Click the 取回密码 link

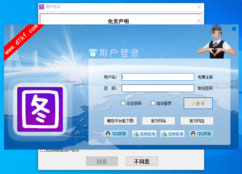pyautogui.click(x=205, y=88)
